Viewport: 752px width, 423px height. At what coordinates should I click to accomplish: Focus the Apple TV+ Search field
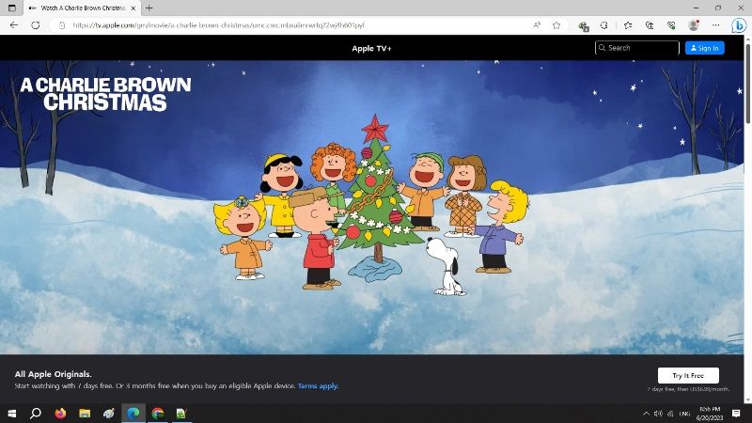click(x=637, y=48)
